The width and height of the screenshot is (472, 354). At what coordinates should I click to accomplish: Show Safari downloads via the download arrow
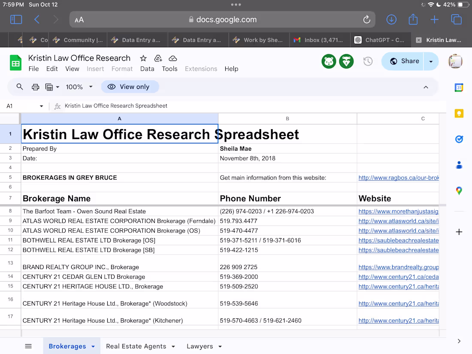tap(391, 20)
